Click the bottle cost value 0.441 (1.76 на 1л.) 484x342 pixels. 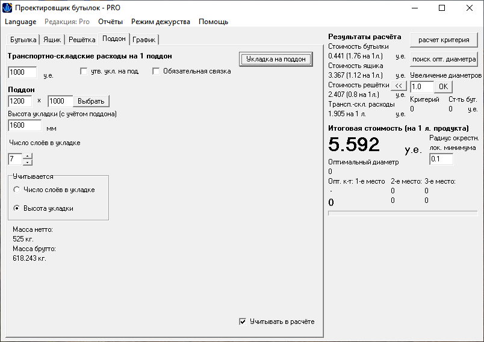click(x=355, y=56)
